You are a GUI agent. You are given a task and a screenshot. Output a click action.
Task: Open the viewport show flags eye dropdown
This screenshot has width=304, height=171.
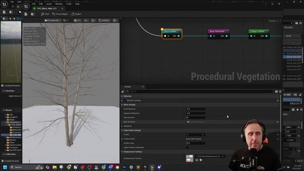click(86, 20)
